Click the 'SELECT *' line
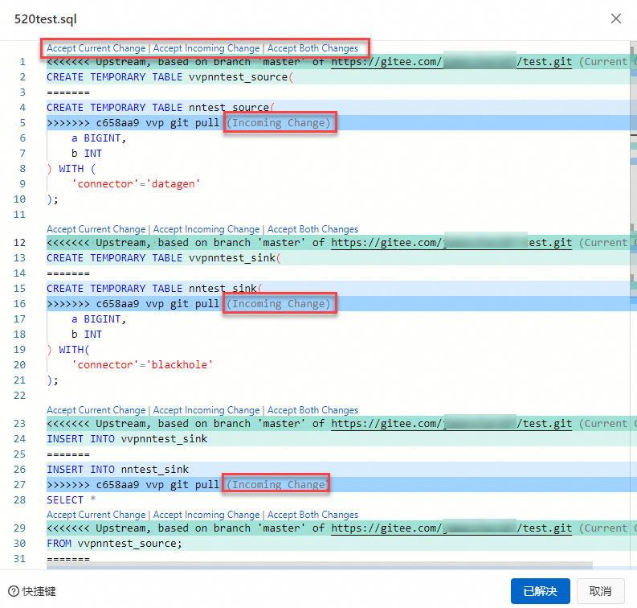Image resolution: width=637 pixels, height=608 pixels. pyautogui.click(x=71, y=500)
